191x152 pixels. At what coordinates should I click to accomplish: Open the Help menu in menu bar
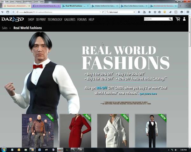pos(41,2)
